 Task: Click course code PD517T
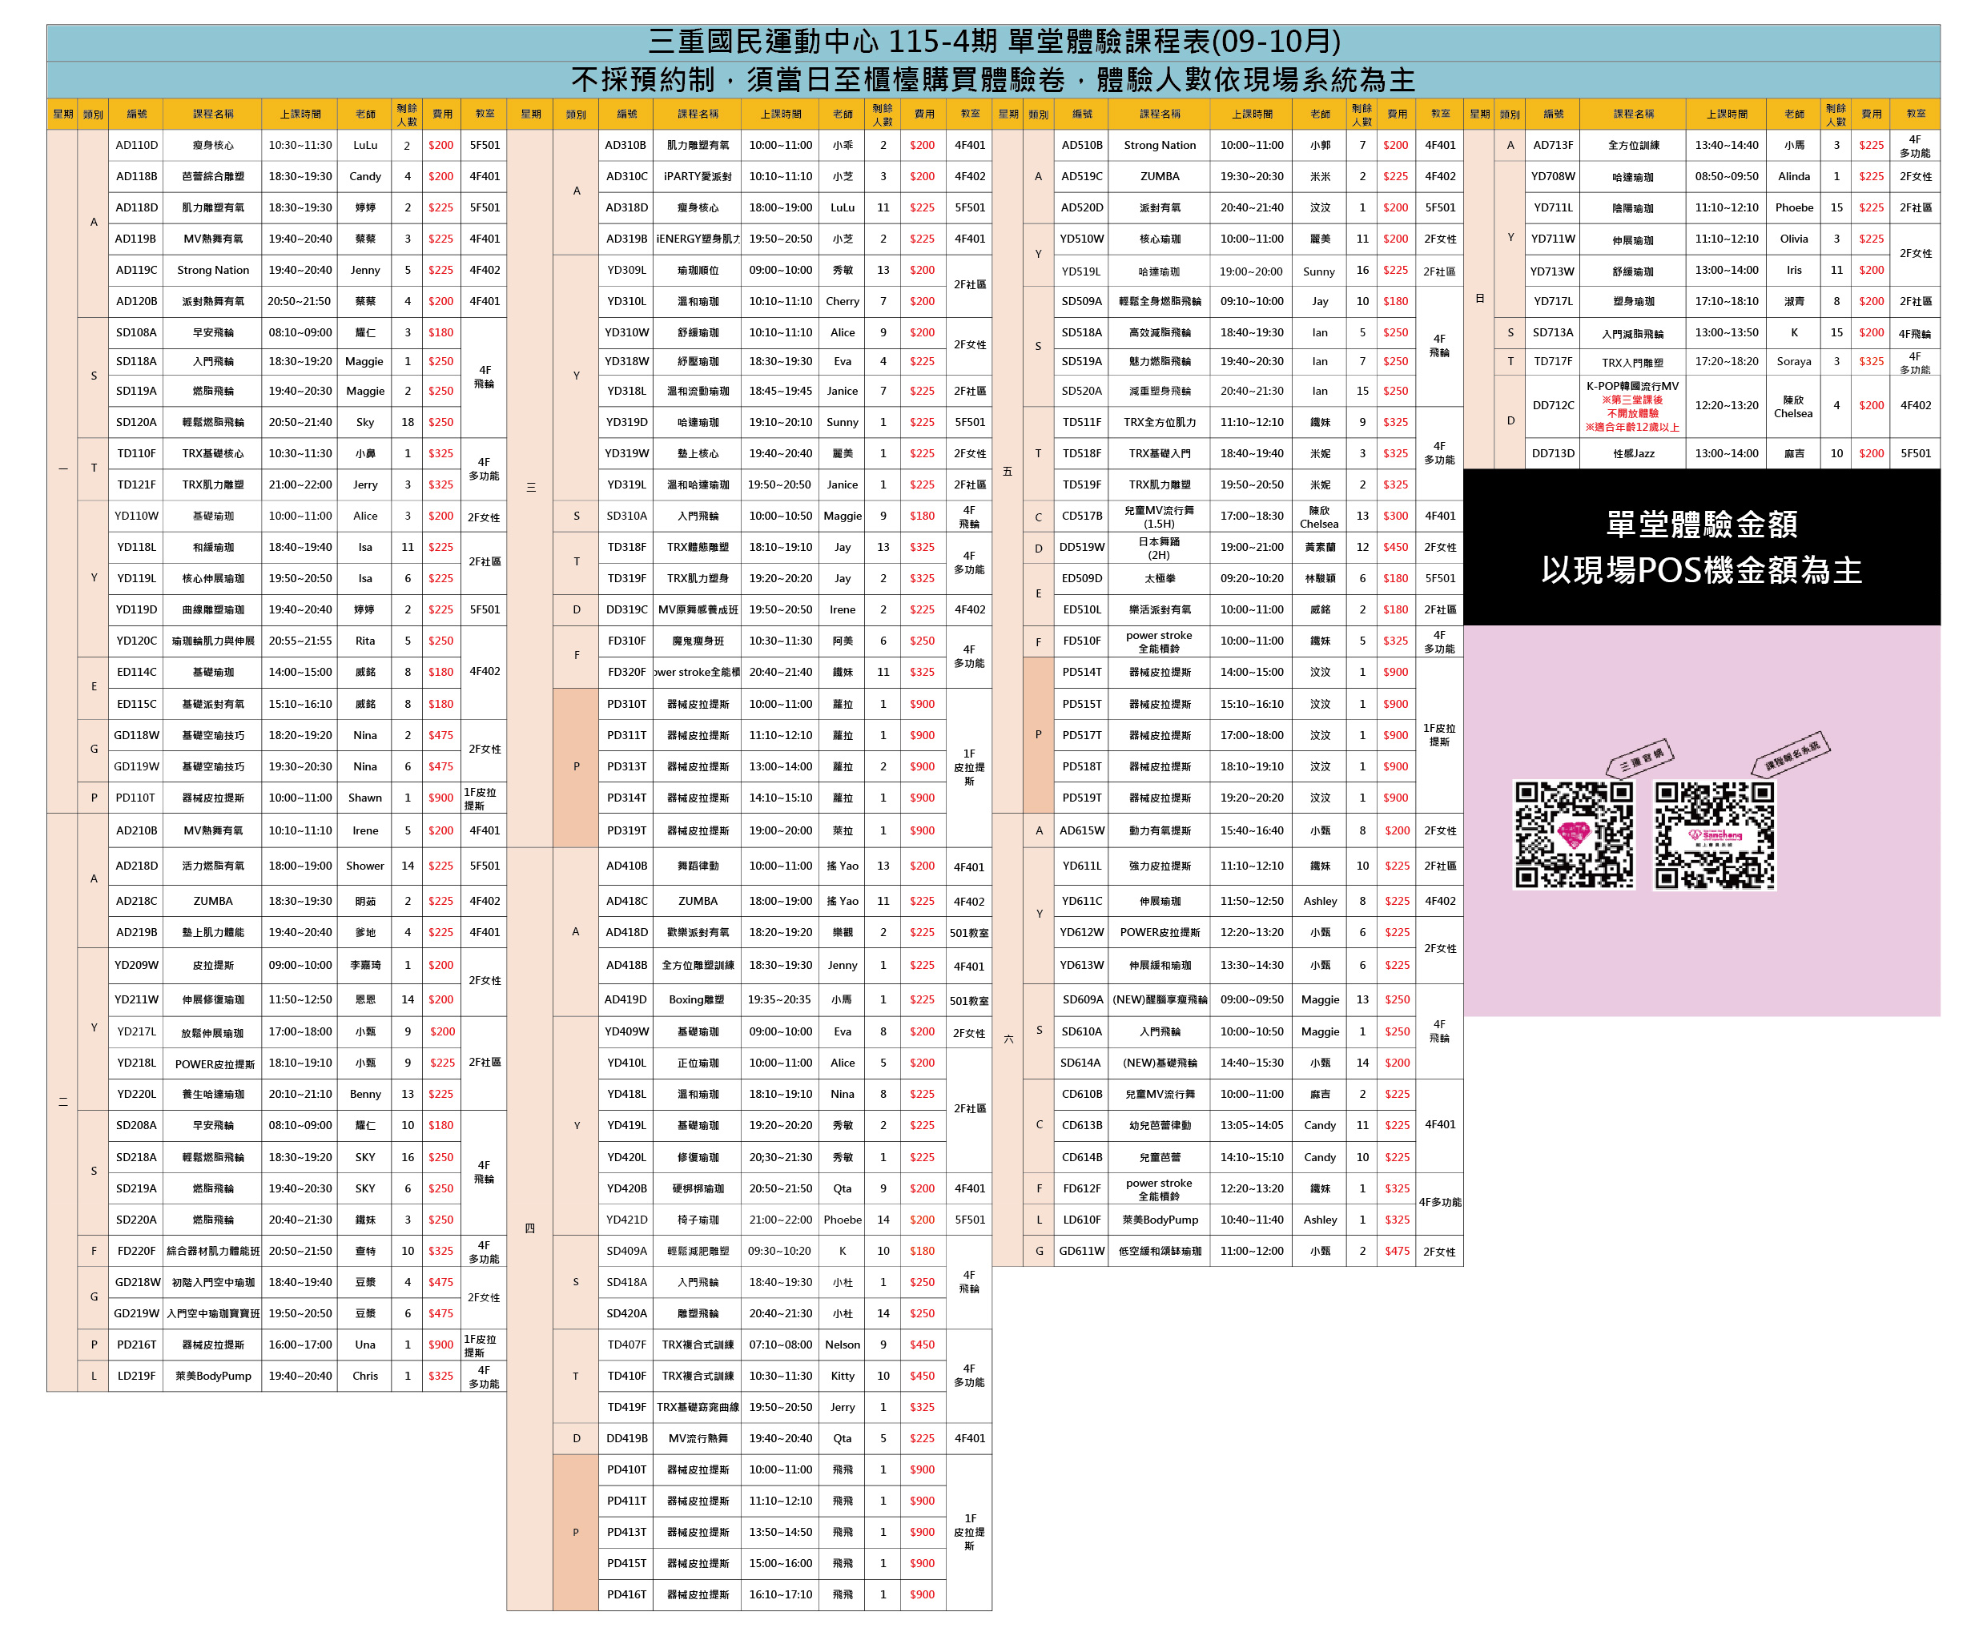[x=1082, y=736]
